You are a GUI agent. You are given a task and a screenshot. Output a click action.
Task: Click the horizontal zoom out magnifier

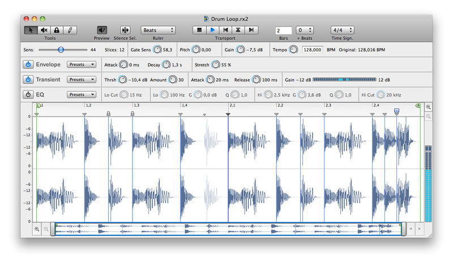[46, 229]
